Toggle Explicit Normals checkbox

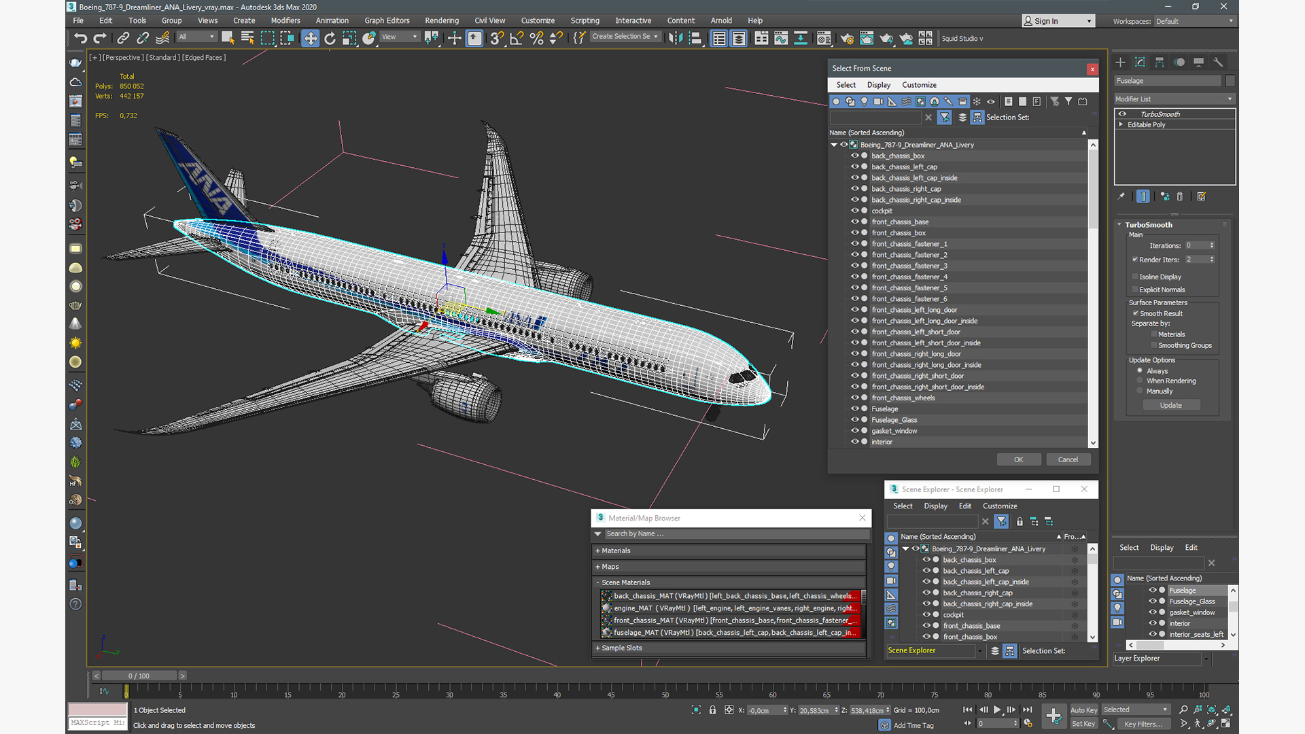pos(1135,290)
